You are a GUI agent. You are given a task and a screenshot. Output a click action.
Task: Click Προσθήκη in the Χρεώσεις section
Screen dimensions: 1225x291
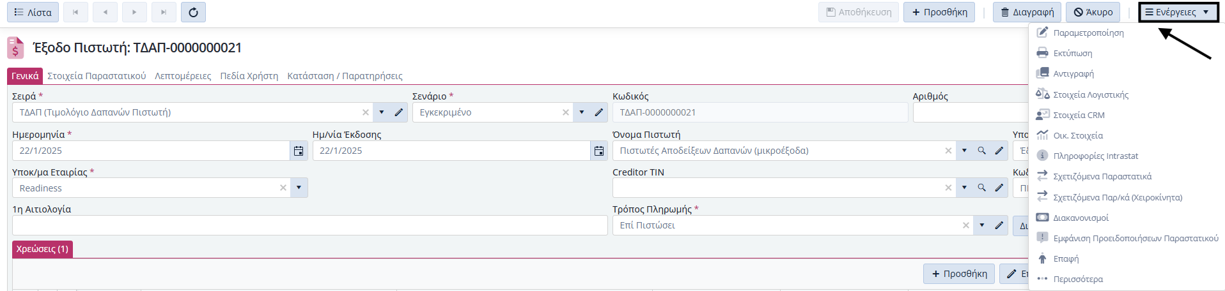point(959,274)
